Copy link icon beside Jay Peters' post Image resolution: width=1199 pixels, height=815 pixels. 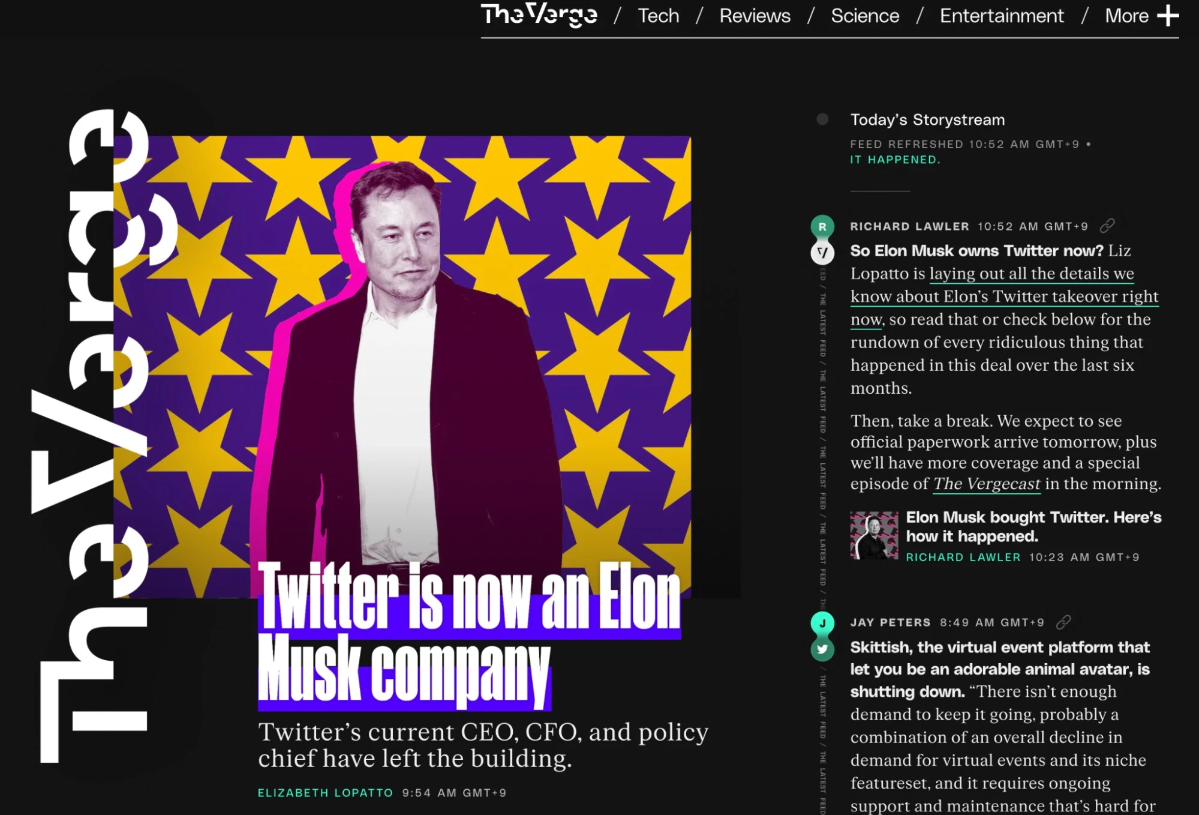click(x=1063, y=622)
